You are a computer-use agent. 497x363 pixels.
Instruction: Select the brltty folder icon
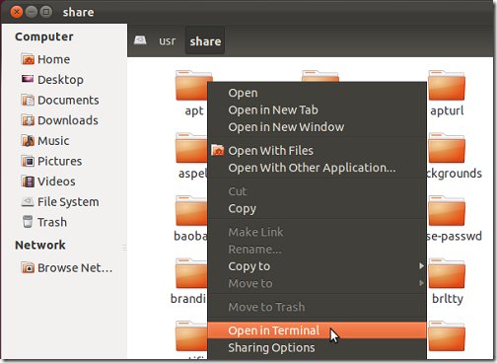tap(447, 273)
